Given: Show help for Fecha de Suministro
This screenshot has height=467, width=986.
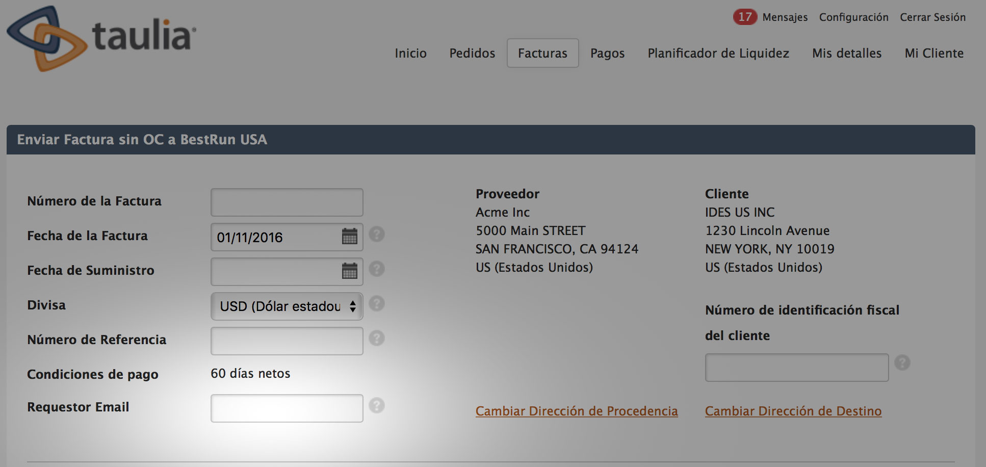Looking at the screenshot, I should [377, 269].
